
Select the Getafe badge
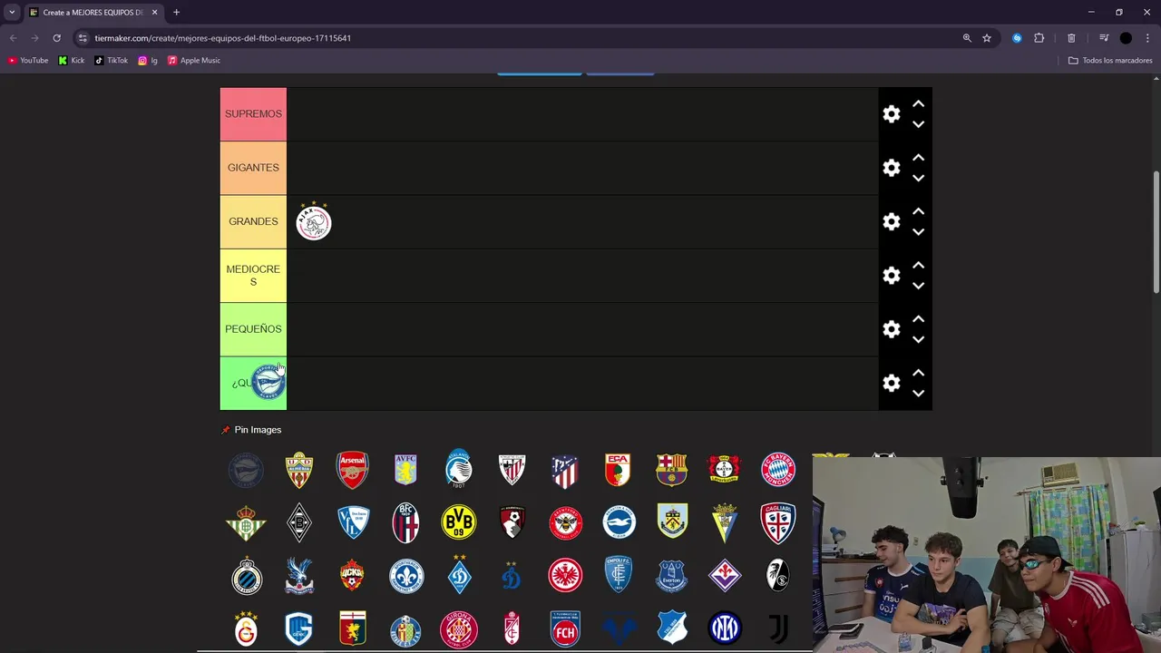(x=405, y=630)
